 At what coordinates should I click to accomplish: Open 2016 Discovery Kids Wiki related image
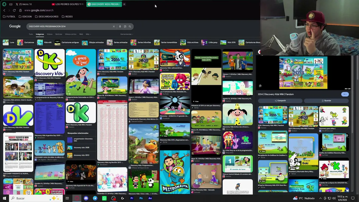(273, 115)
